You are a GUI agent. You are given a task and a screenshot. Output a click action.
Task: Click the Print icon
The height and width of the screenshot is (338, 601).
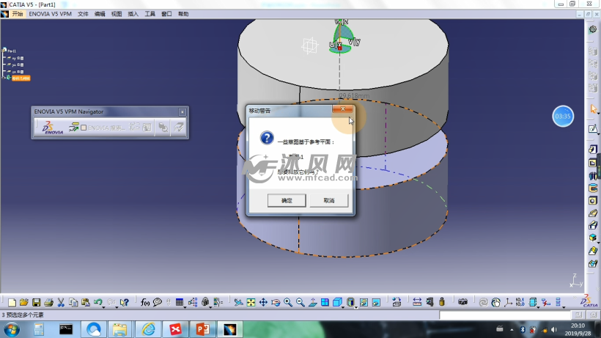click(x=48, y=302)
